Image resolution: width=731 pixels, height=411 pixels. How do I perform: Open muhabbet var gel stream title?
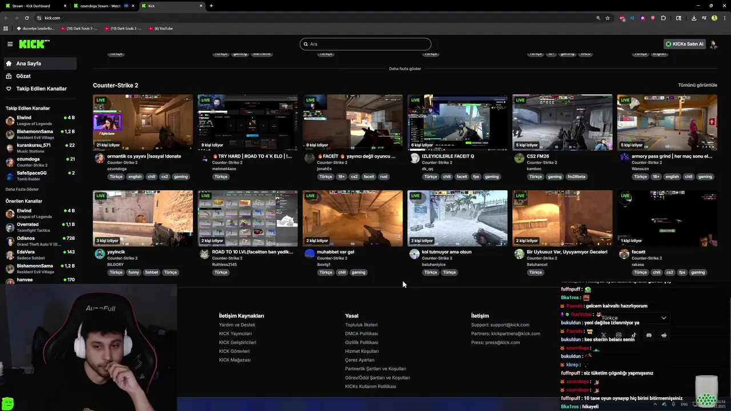(x=335, y=252)
